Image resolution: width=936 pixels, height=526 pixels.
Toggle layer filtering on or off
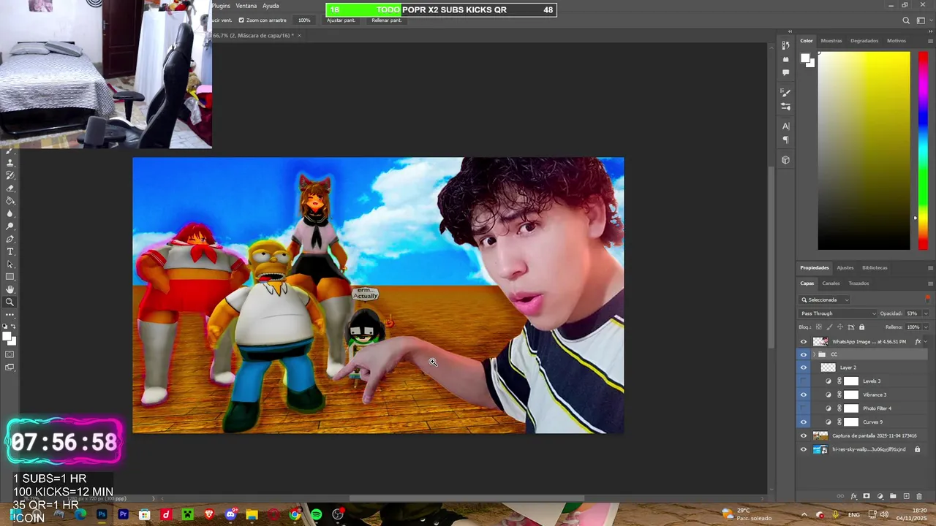927,300
